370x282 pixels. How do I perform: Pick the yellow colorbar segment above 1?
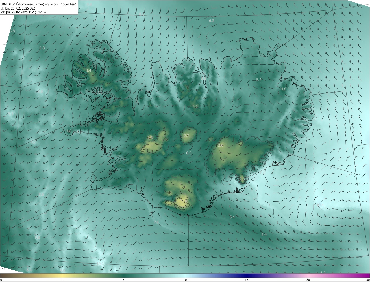click(62, 276)
